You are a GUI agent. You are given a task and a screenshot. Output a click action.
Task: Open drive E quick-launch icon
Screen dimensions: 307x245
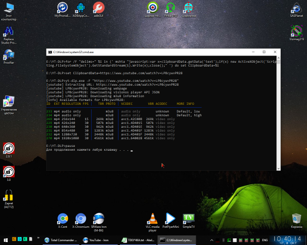[25, 239]
